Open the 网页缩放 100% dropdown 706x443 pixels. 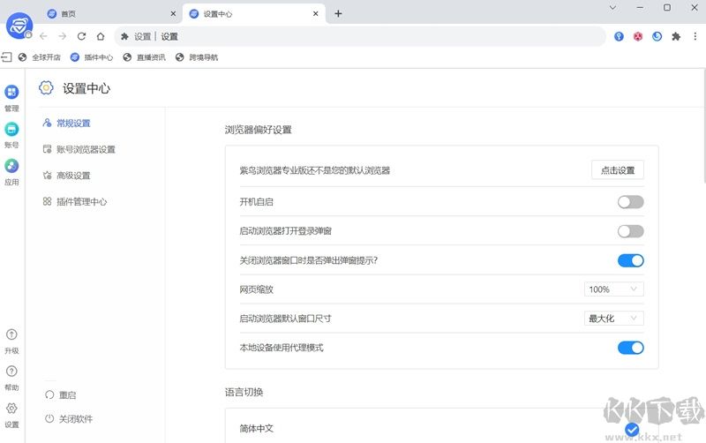click(x=613, y=289)
